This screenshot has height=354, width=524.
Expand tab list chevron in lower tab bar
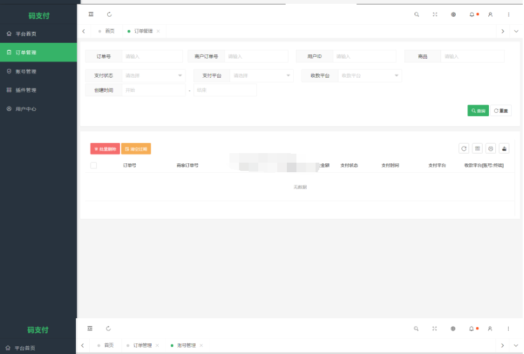(x=516, y=345)
